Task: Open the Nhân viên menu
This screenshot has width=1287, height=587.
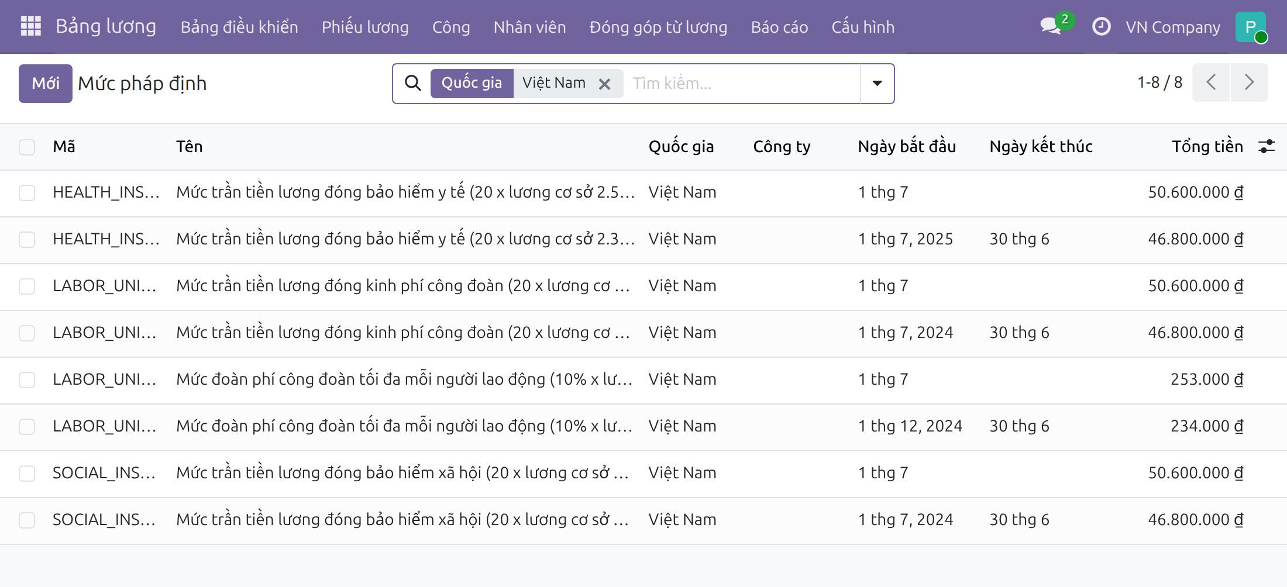Action: [529, 27]
